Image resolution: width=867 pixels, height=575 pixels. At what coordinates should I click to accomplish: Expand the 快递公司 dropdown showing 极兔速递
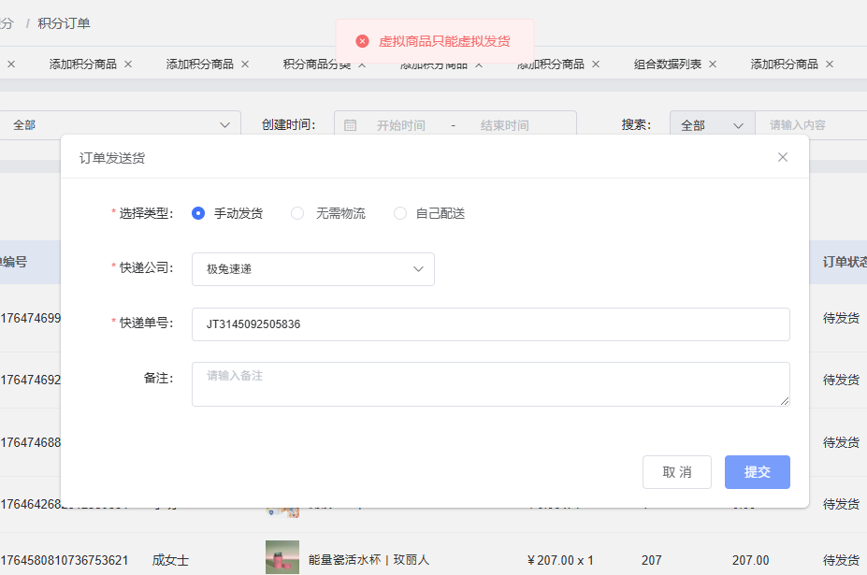tap(312, 269)
